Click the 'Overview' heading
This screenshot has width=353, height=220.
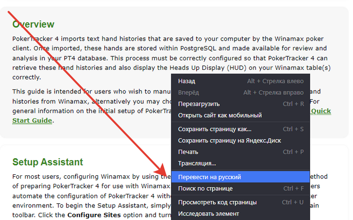33,24
